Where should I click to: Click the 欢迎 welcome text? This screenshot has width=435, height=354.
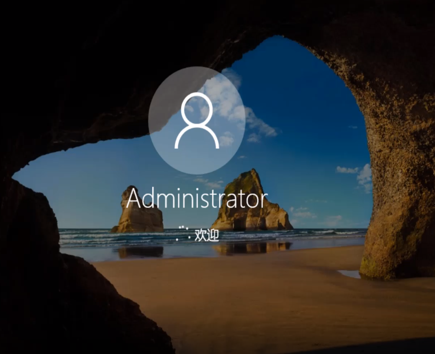pos(206,235)
